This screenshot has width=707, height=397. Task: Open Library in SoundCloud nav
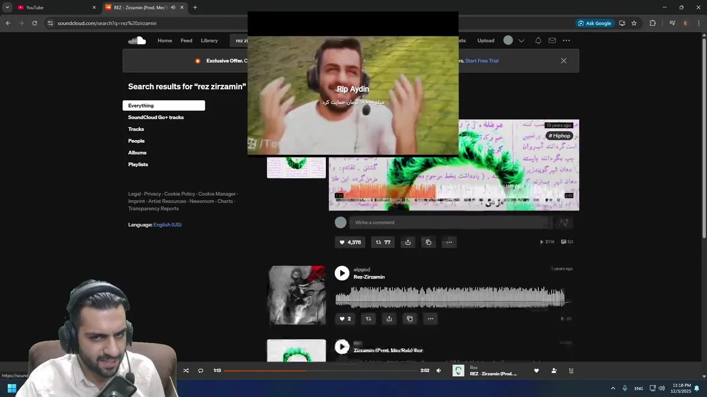[209, 40]
